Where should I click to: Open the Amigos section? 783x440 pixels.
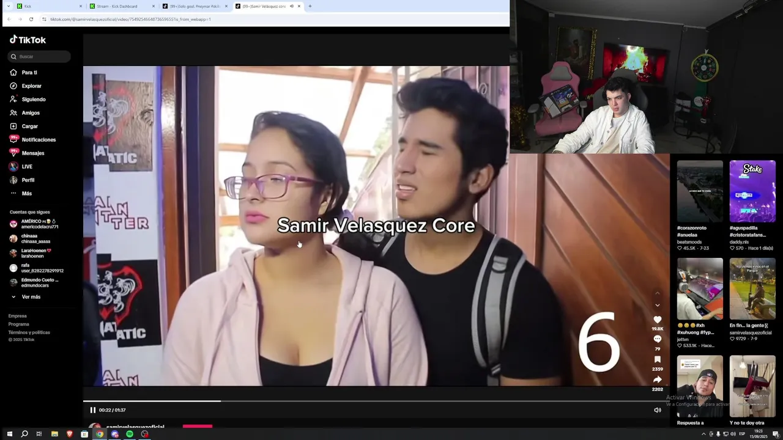click(24, 112)
